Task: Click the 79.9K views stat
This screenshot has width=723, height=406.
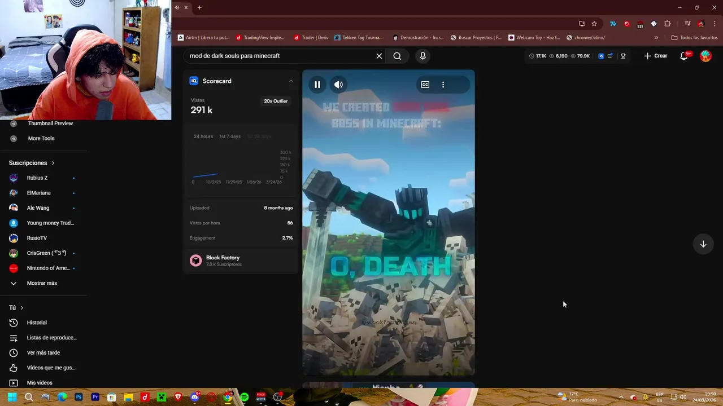Action: (580, 56)
